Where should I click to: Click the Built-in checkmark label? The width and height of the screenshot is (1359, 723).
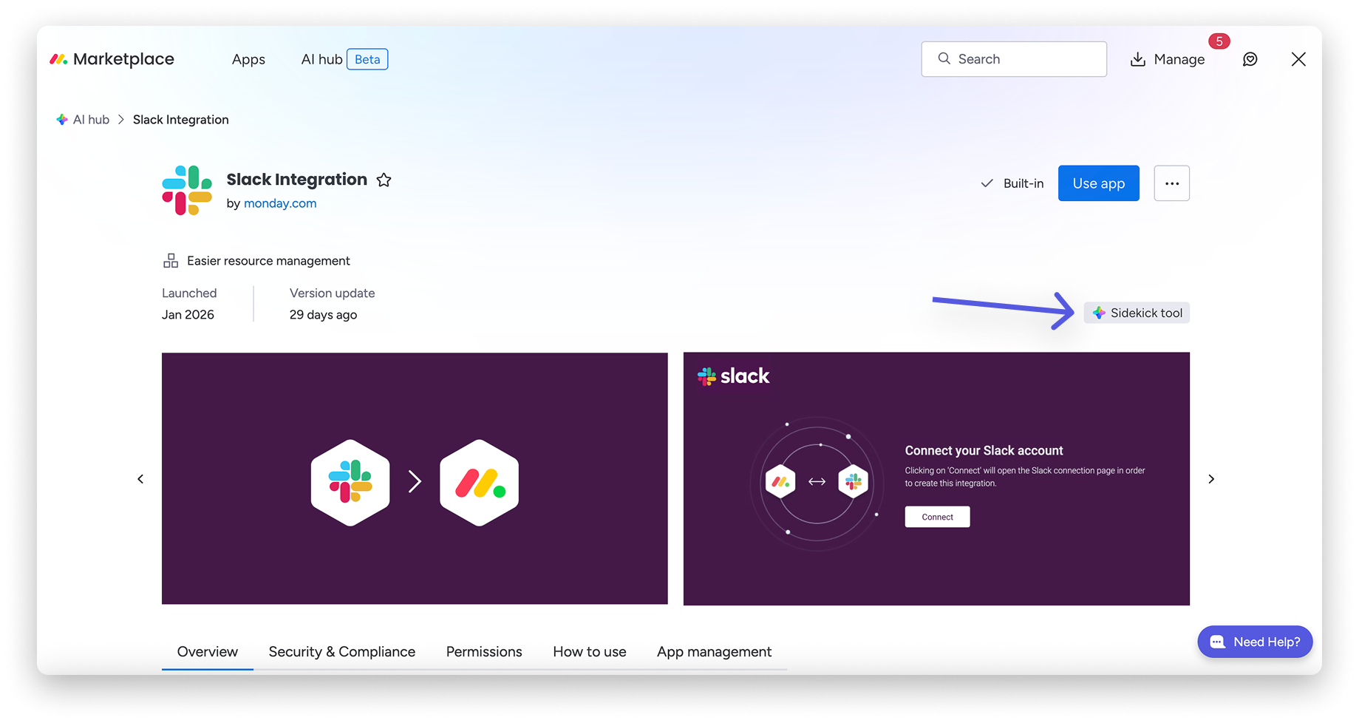pos(1012,183)
